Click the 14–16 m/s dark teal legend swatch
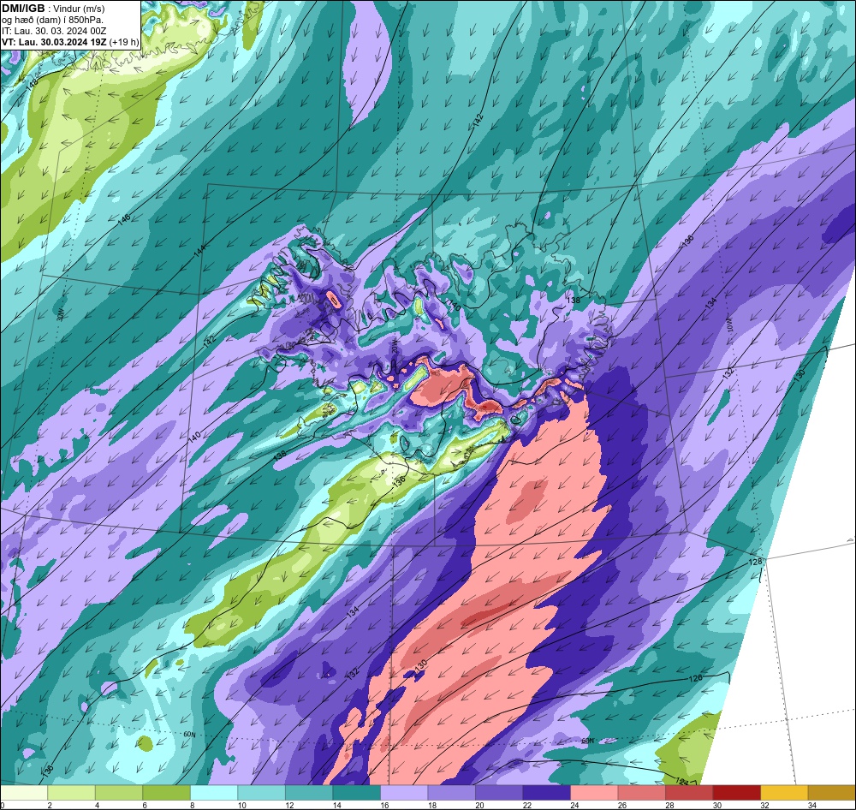Image resolution: width=856 pixels, height=810 pixels. [356, 793]
